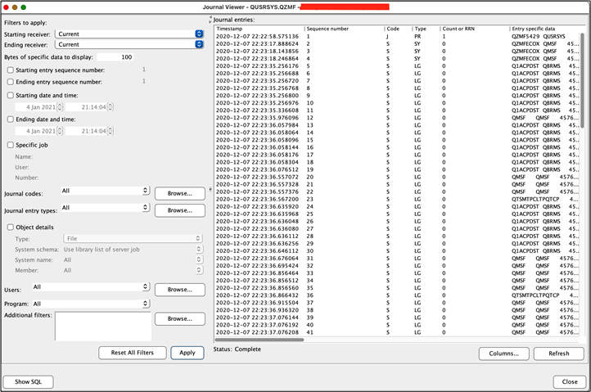The width and height of the screenshot is (591, 392).
Task: Click the Bytes of specific data field
Action: point(115,57)
